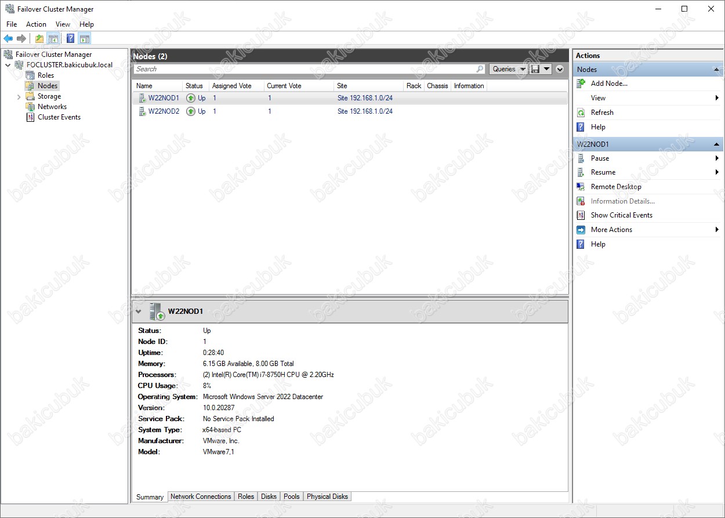725x518 pixels.
Task: Open the Pause submenu for W22NOD1
Action: (647, 158)
